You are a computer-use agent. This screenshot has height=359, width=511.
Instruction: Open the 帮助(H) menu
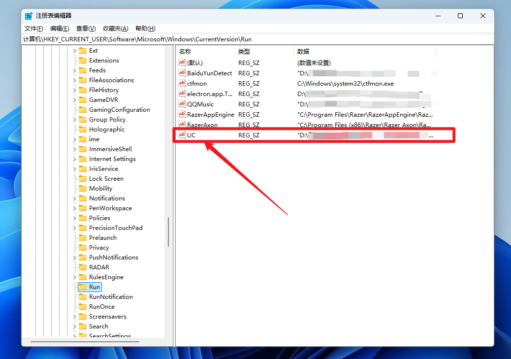point(145,29)
